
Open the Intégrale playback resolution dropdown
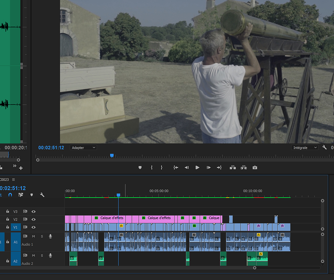click(305, 148)
